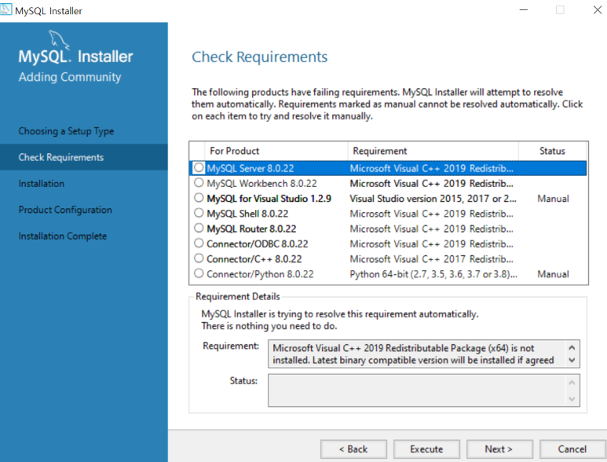Image resolution: width=607 pixels, height=462 pixels.
Task: Close the MySQL Installer window
Action: (x=598, y=10)
